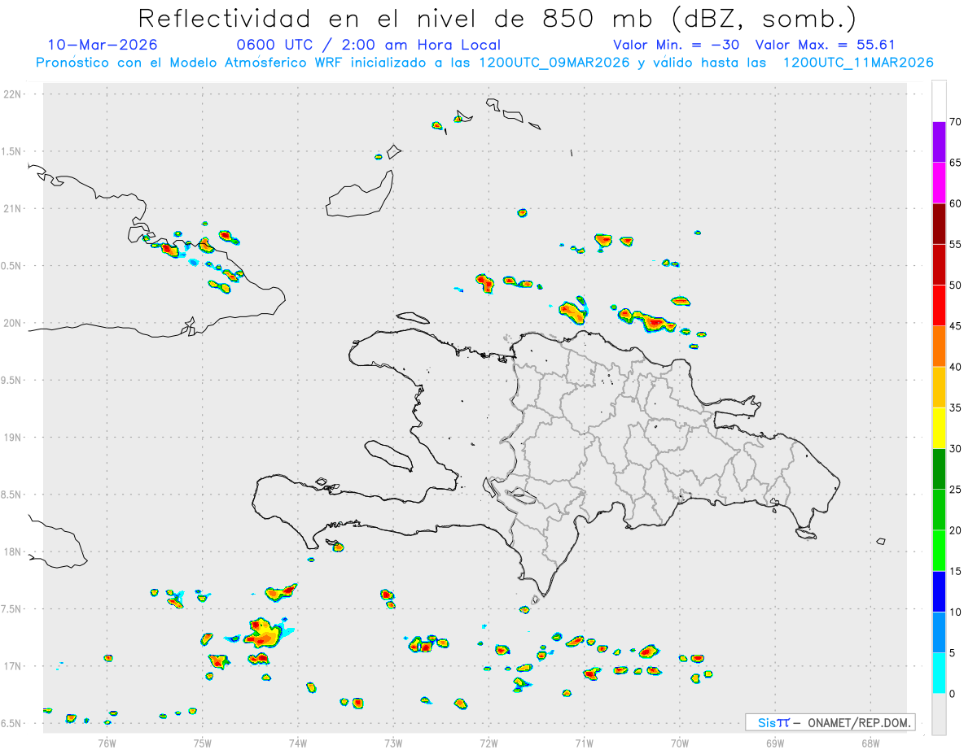
Task: Click the "71W" longitude axis label
Action: tap(584, 743)
